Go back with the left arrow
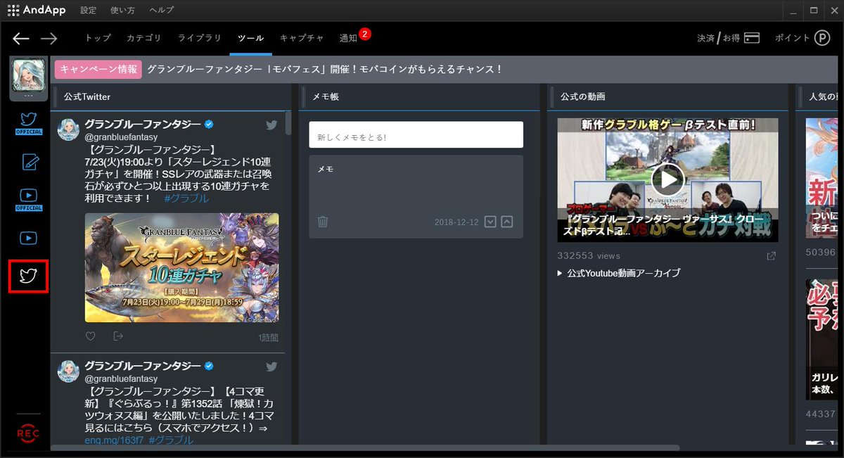 21,39
